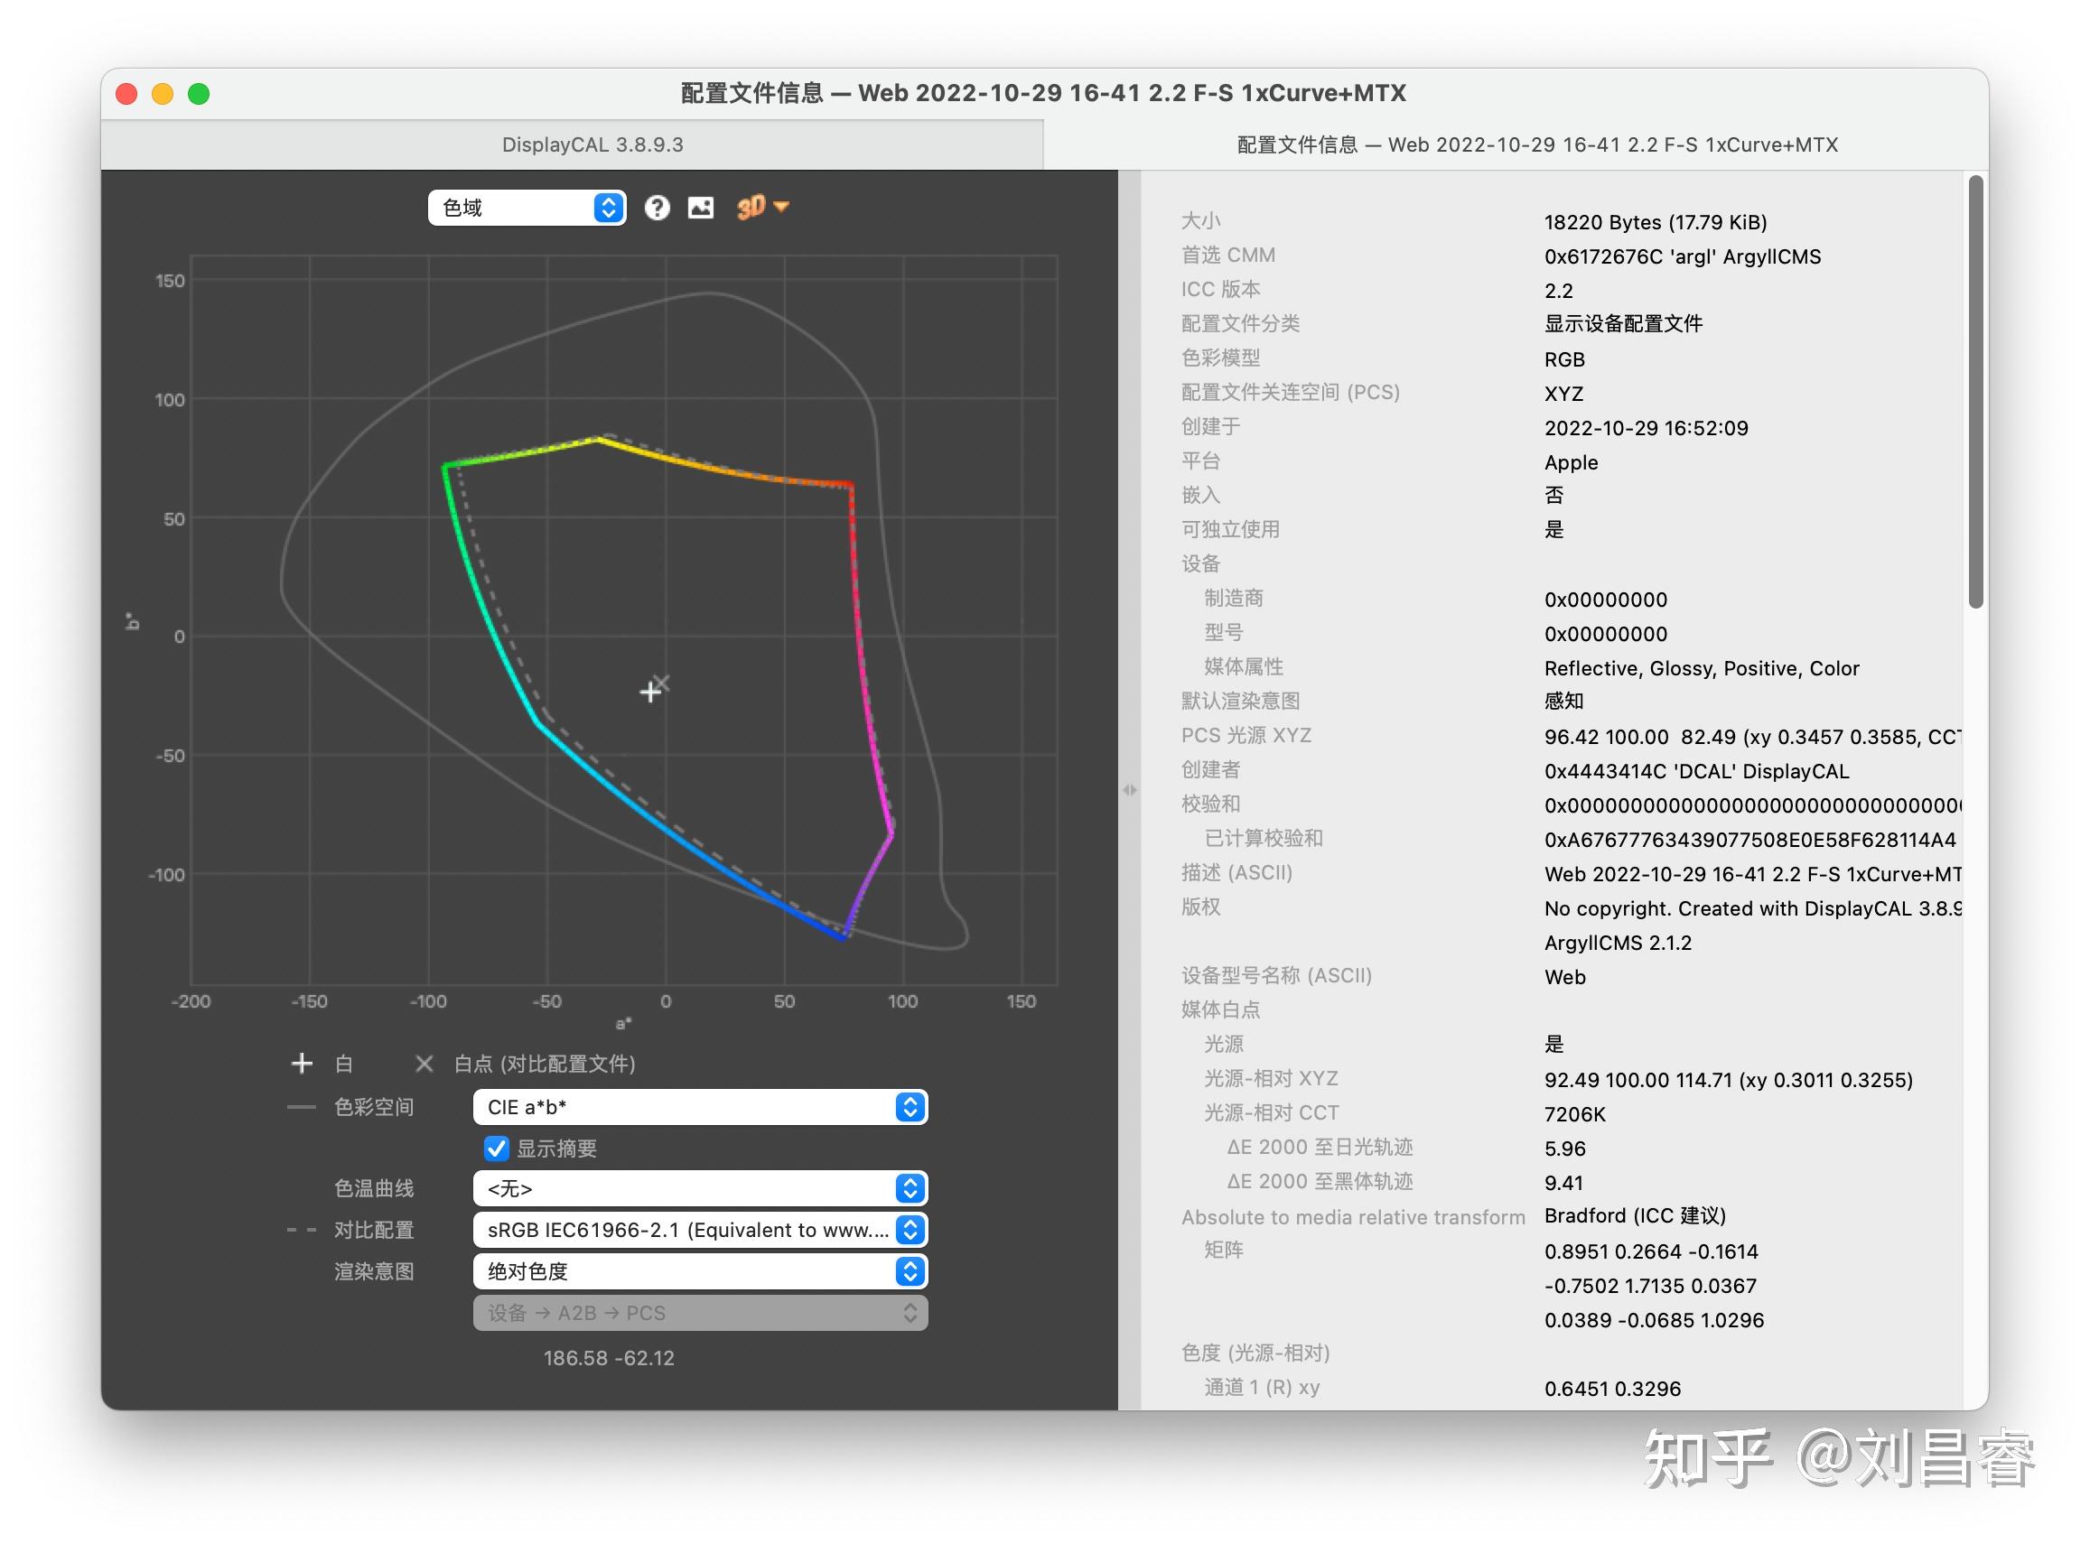Switch to the DisplayCAL 3.8.9.3 tab
This screenshot has width=2090, height=1544.
(x=592, y=144)
